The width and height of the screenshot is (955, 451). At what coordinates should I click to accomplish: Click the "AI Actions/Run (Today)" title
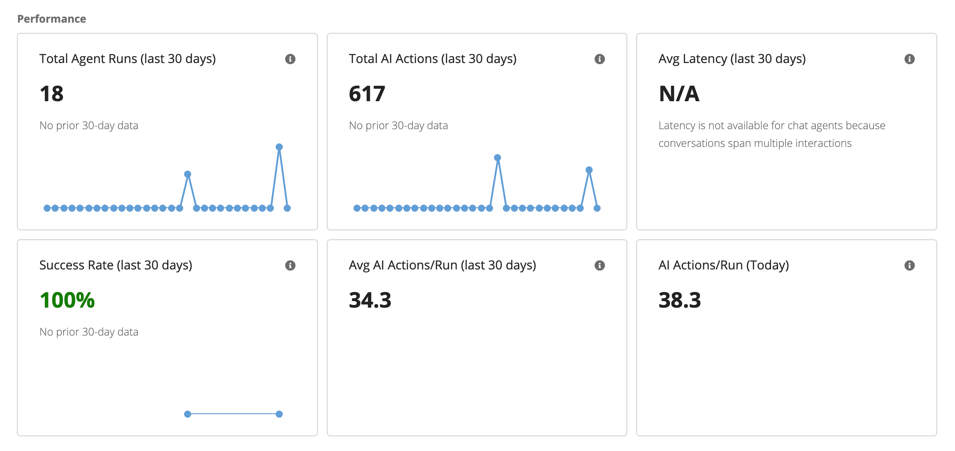click(x=724, y=265)
